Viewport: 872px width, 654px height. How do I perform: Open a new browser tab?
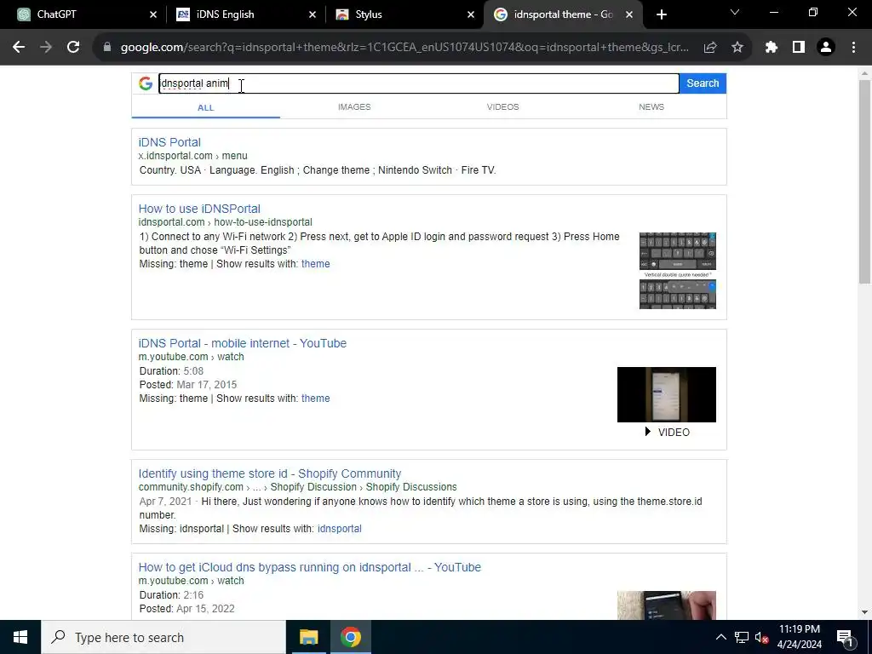(661, 15)
